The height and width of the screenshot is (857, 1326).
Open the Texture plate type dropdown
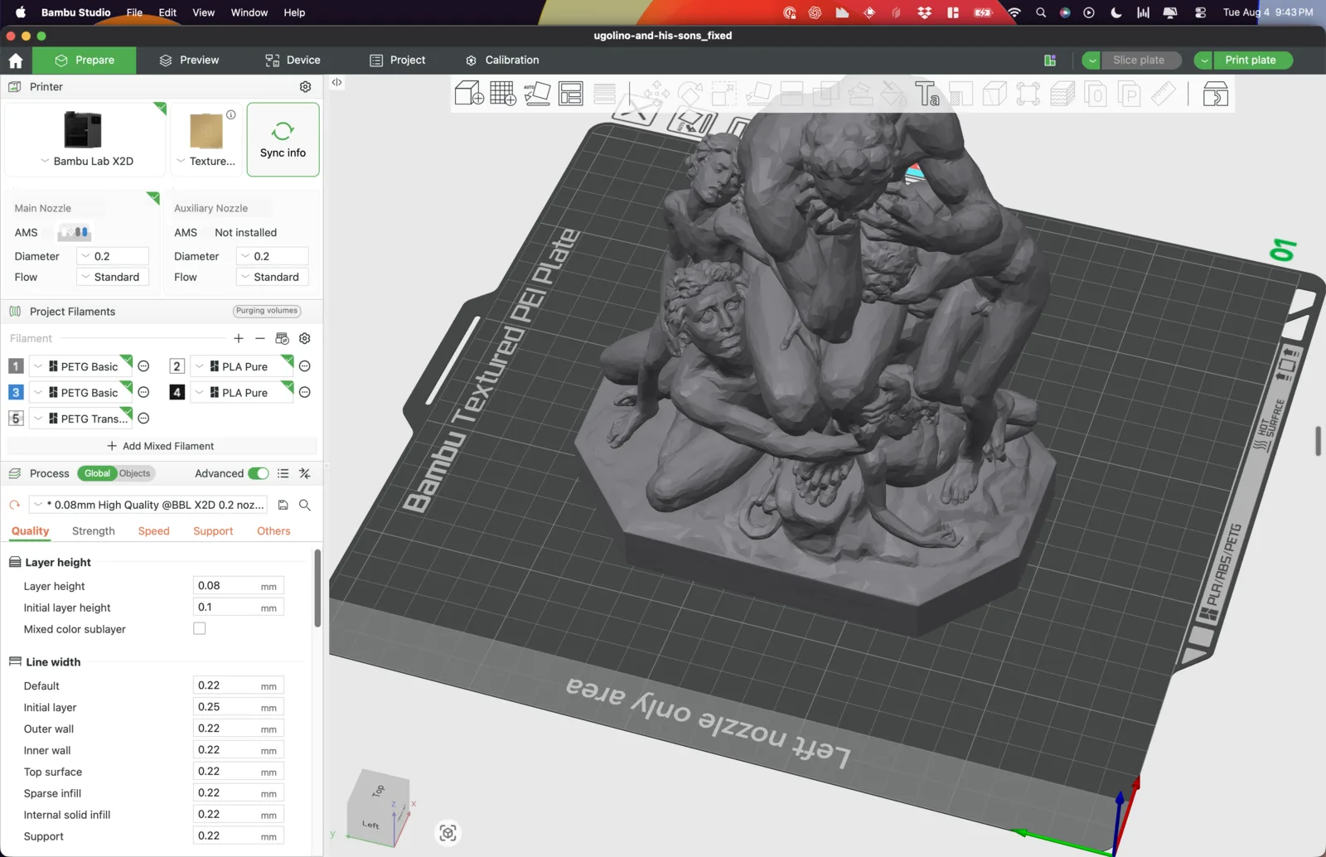(x=206, y=162)
